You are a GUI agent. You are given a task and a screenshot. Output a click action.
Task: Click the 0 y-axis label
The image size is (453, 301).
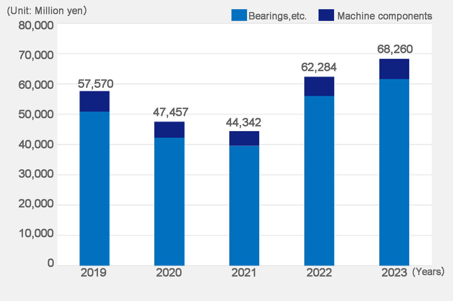[51, 263]
